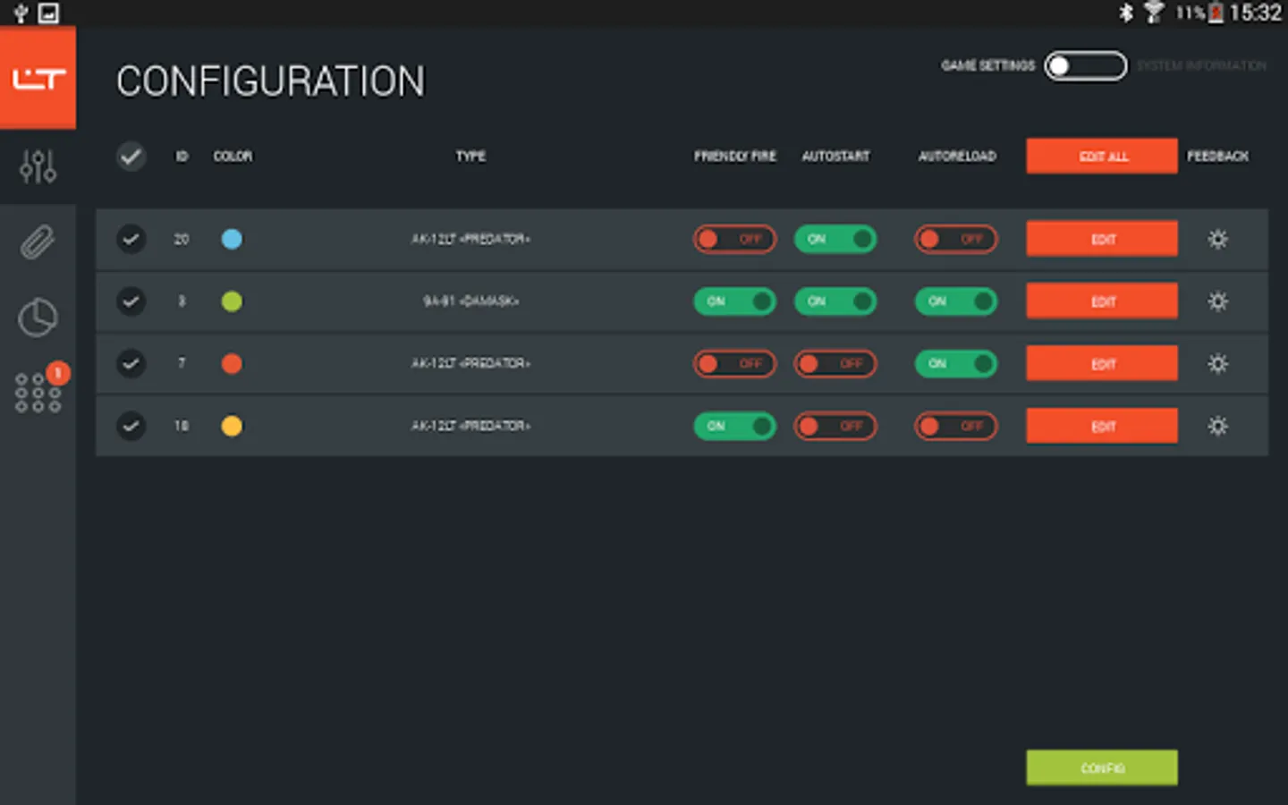Viewport: 1288px width, 805px height.
Task: Click the TYPE column header
Action: (470, 157)
